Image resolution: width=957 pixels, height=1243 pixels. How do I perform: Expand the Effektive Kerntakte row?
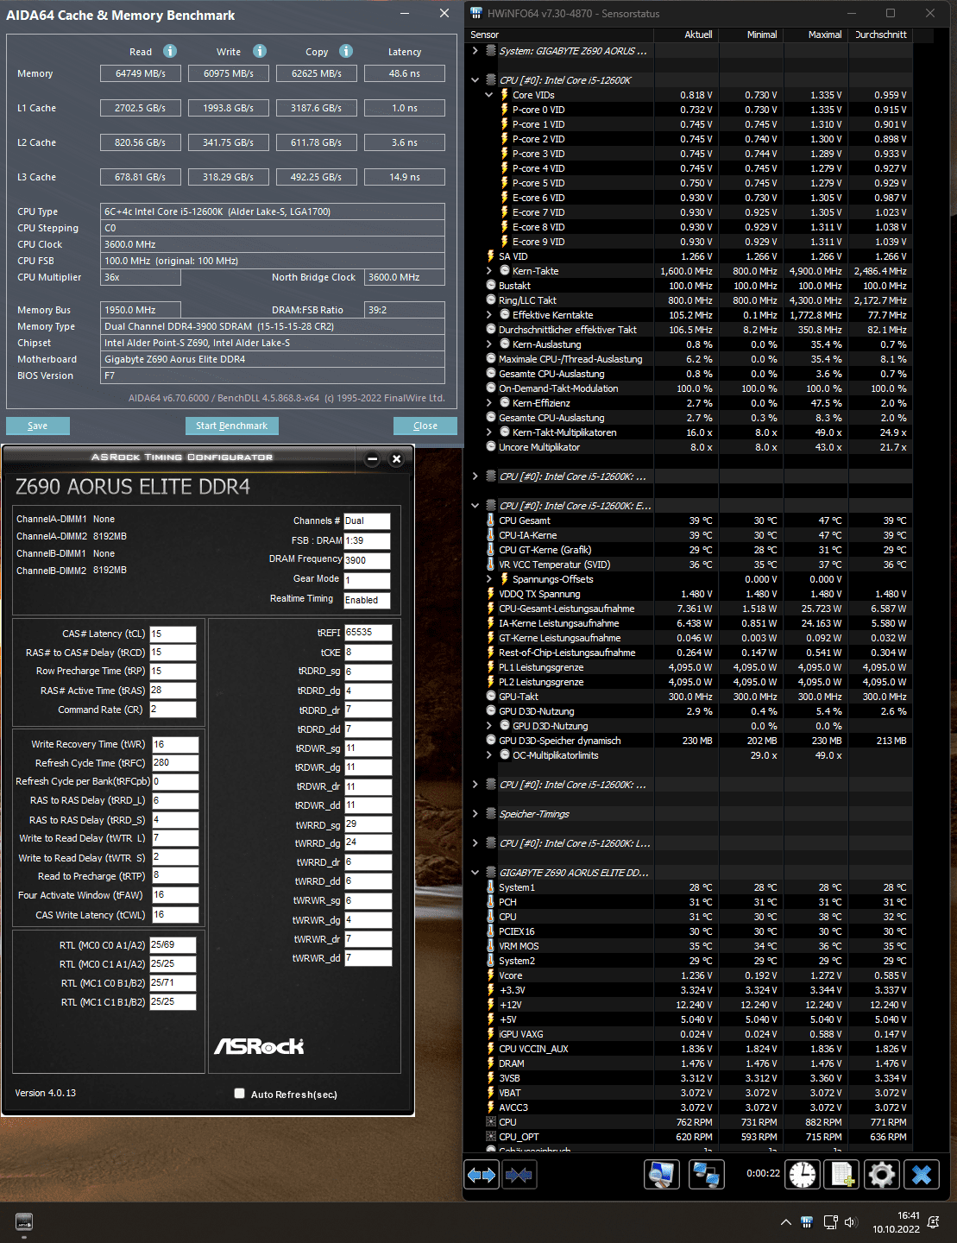point(489,315)
